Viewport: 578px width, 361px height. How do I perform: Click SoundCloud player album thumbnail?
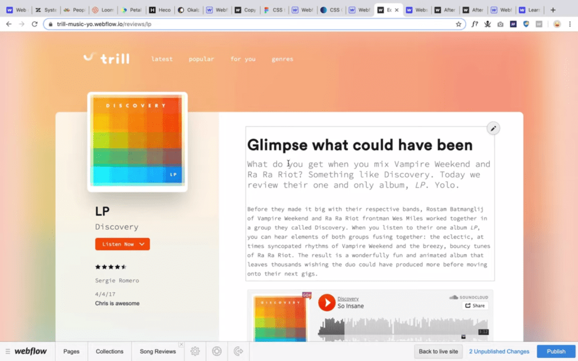coord(280,317)
